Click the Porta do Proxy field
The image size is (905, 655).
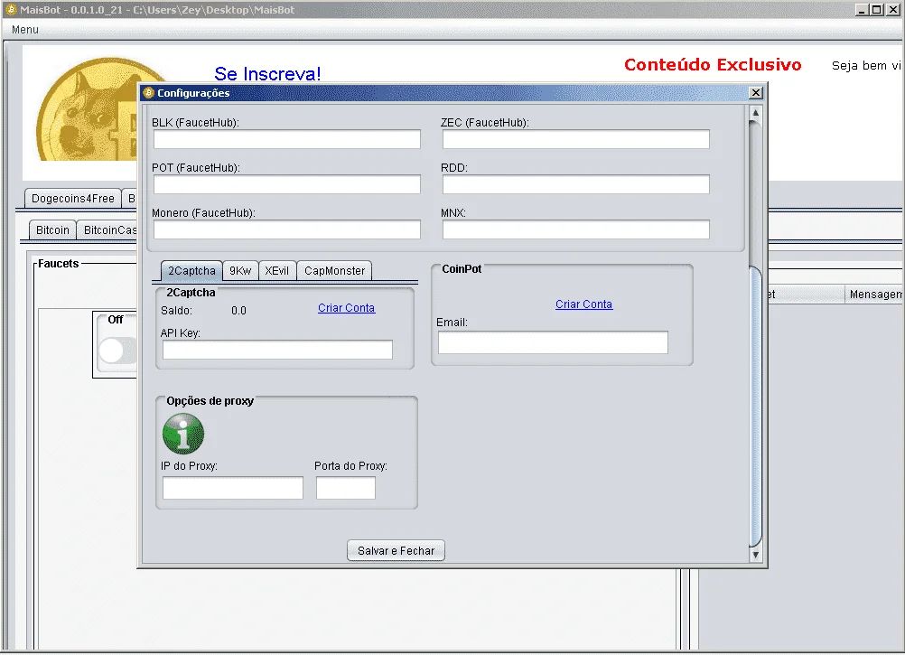tap(346, 488)
